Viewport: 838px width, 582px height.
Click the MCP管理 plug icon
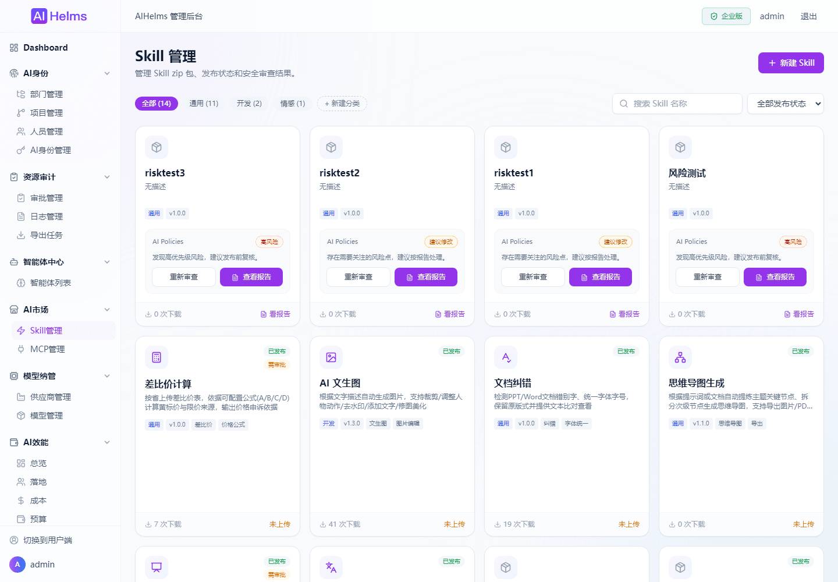pos(21,349)
